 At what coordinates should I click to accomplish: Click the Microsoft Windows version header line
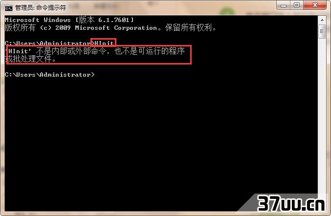click(x=69, y=20)
